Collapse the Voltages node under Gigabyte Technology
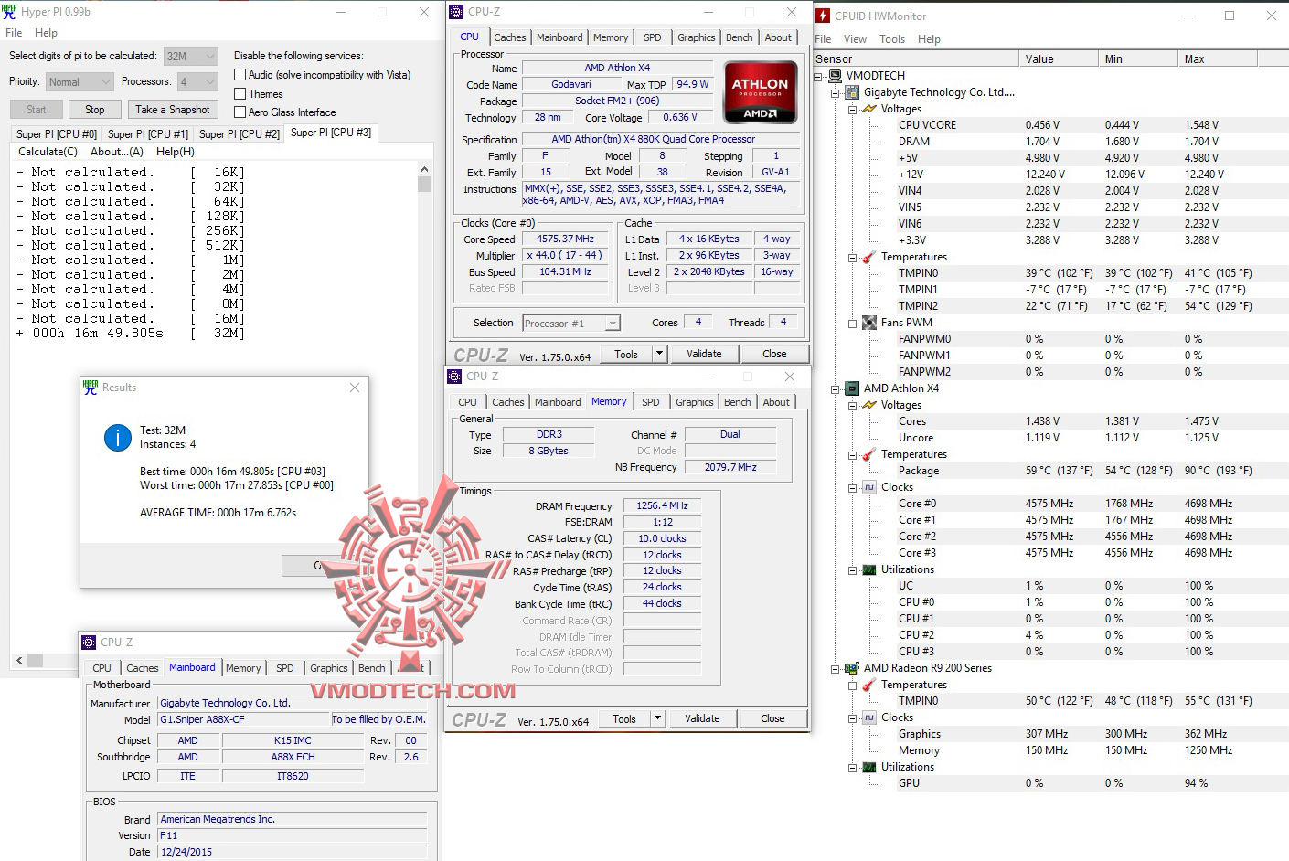Screen dimensions: 1289x861 tap(852, 109)
